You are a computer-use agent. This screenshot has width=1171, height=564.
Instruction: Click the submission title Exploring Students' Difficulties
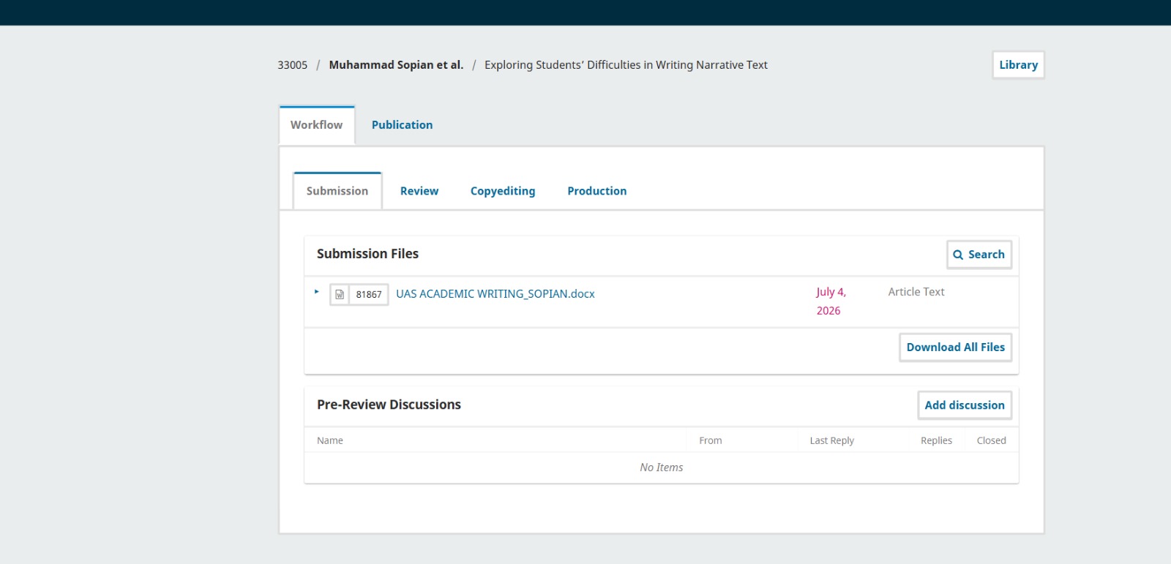[626, 65]
